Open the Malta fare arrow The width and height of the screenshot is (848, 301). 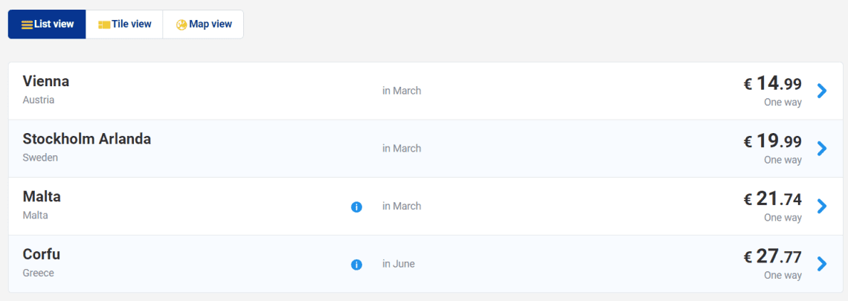(821, 207)
